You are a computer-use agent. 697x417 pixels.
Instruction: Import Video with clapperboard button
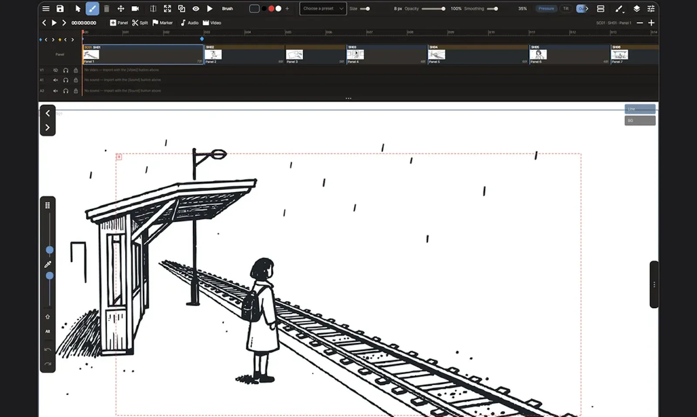pos(212,23)
